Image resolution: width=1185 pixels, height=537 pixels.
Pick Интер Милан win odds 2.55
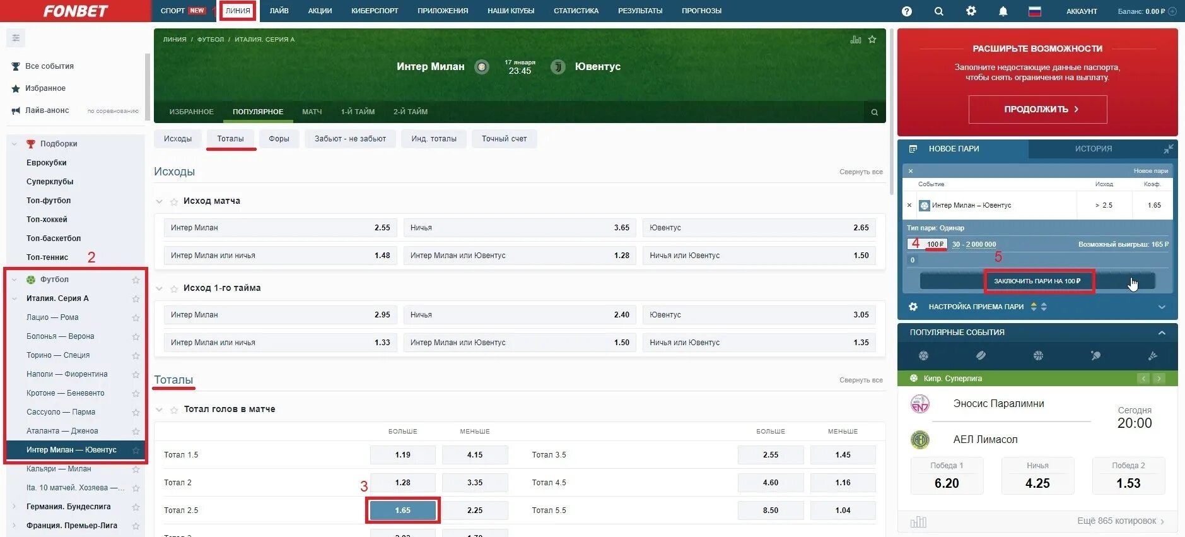280,228
